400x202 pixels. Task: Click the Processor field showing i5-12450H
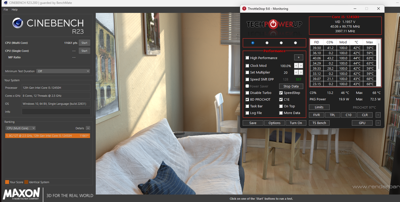pyautogui.click(x=56, y=88)
